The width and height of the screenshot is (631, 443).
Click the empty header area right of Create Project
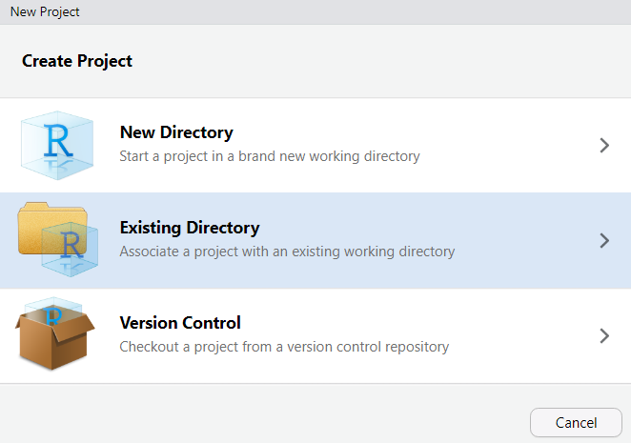click(381, 61)
